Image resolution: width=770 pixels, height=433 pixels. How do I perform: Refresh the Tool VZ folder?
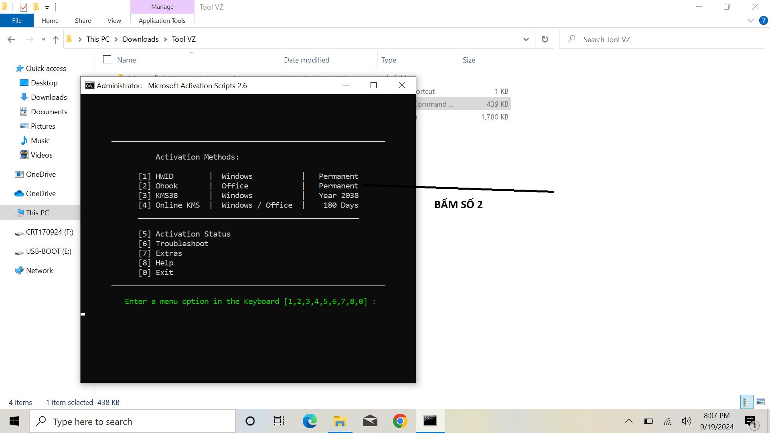(x=545, y=39)
